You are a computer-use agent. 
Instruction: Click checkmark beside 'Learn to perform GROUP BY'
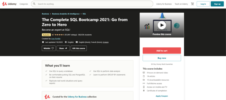point(90,74)
